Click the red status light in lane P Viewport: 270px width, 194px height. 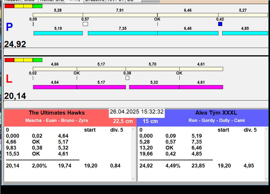coord(9,6)
